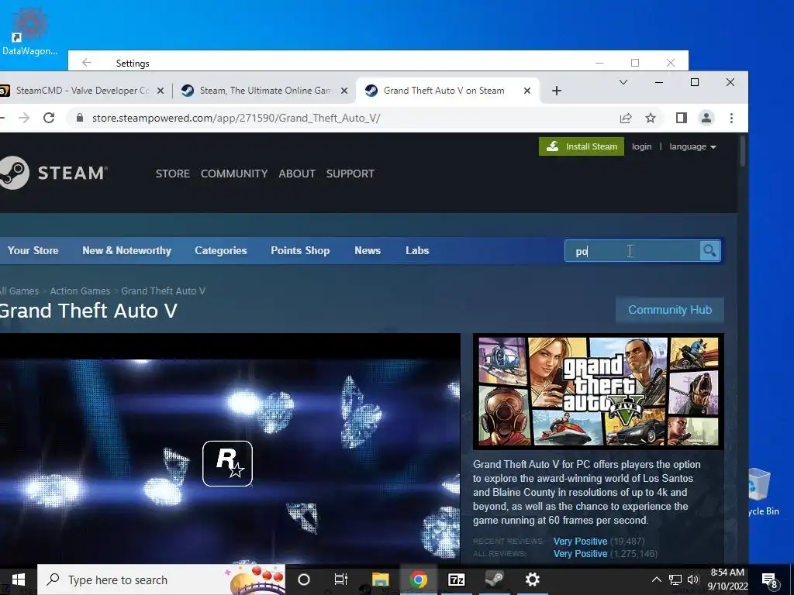Open Settings gear in taskbar
This screenshot has height=595, width=794.
coord(532,580)
